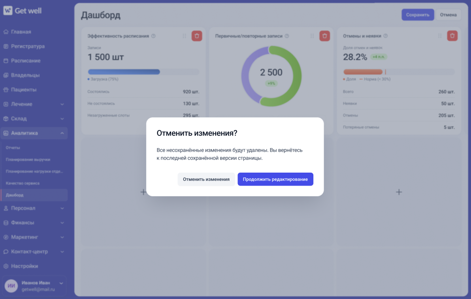Expand the Маркетинг menu chevron

pos(62,237)
